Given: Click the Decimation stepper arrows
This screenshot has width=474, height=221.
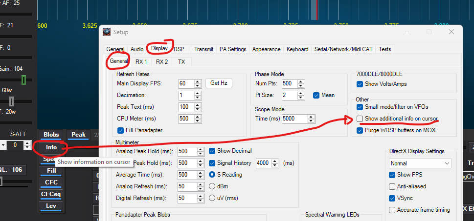Looking at the screenshot, I should (x=198, y=95).
